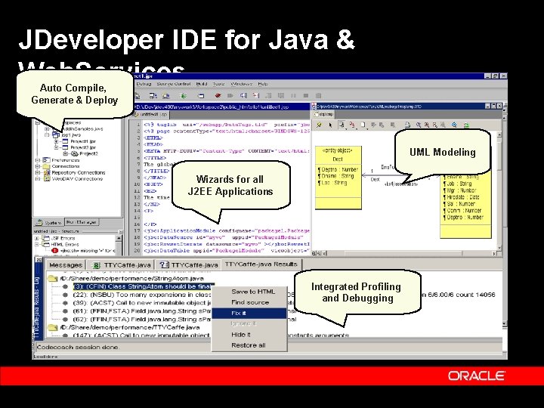Click the red bug Debug toolbar icon
This screenshot has width=544, height=408.
218,95
